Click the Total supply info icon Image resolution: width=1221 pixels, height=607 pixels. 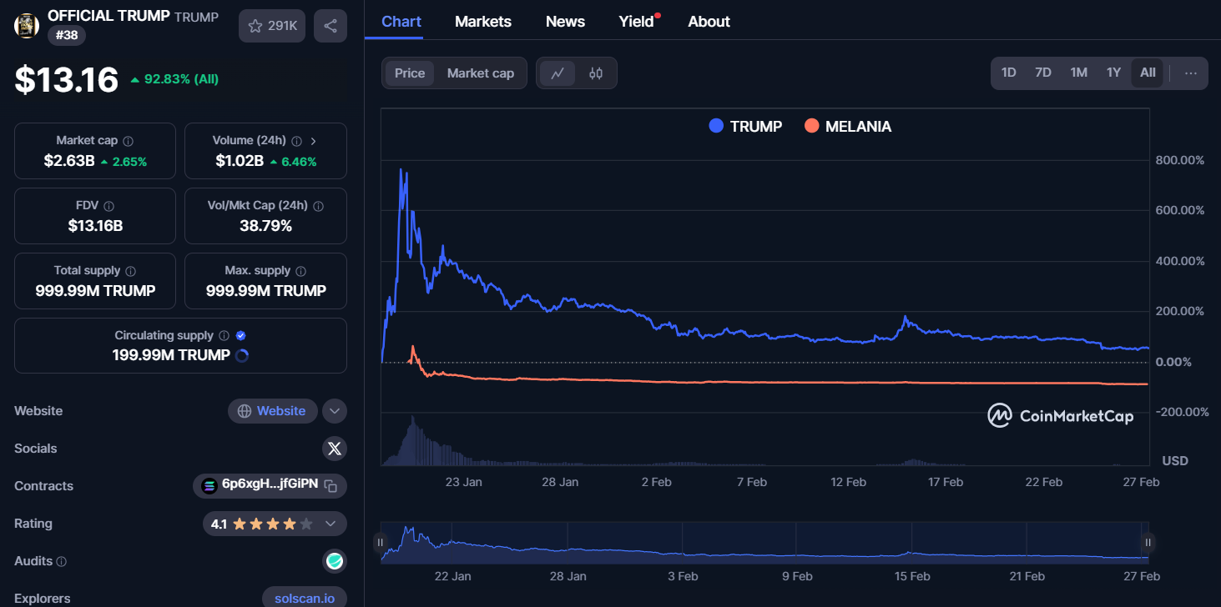131,271
